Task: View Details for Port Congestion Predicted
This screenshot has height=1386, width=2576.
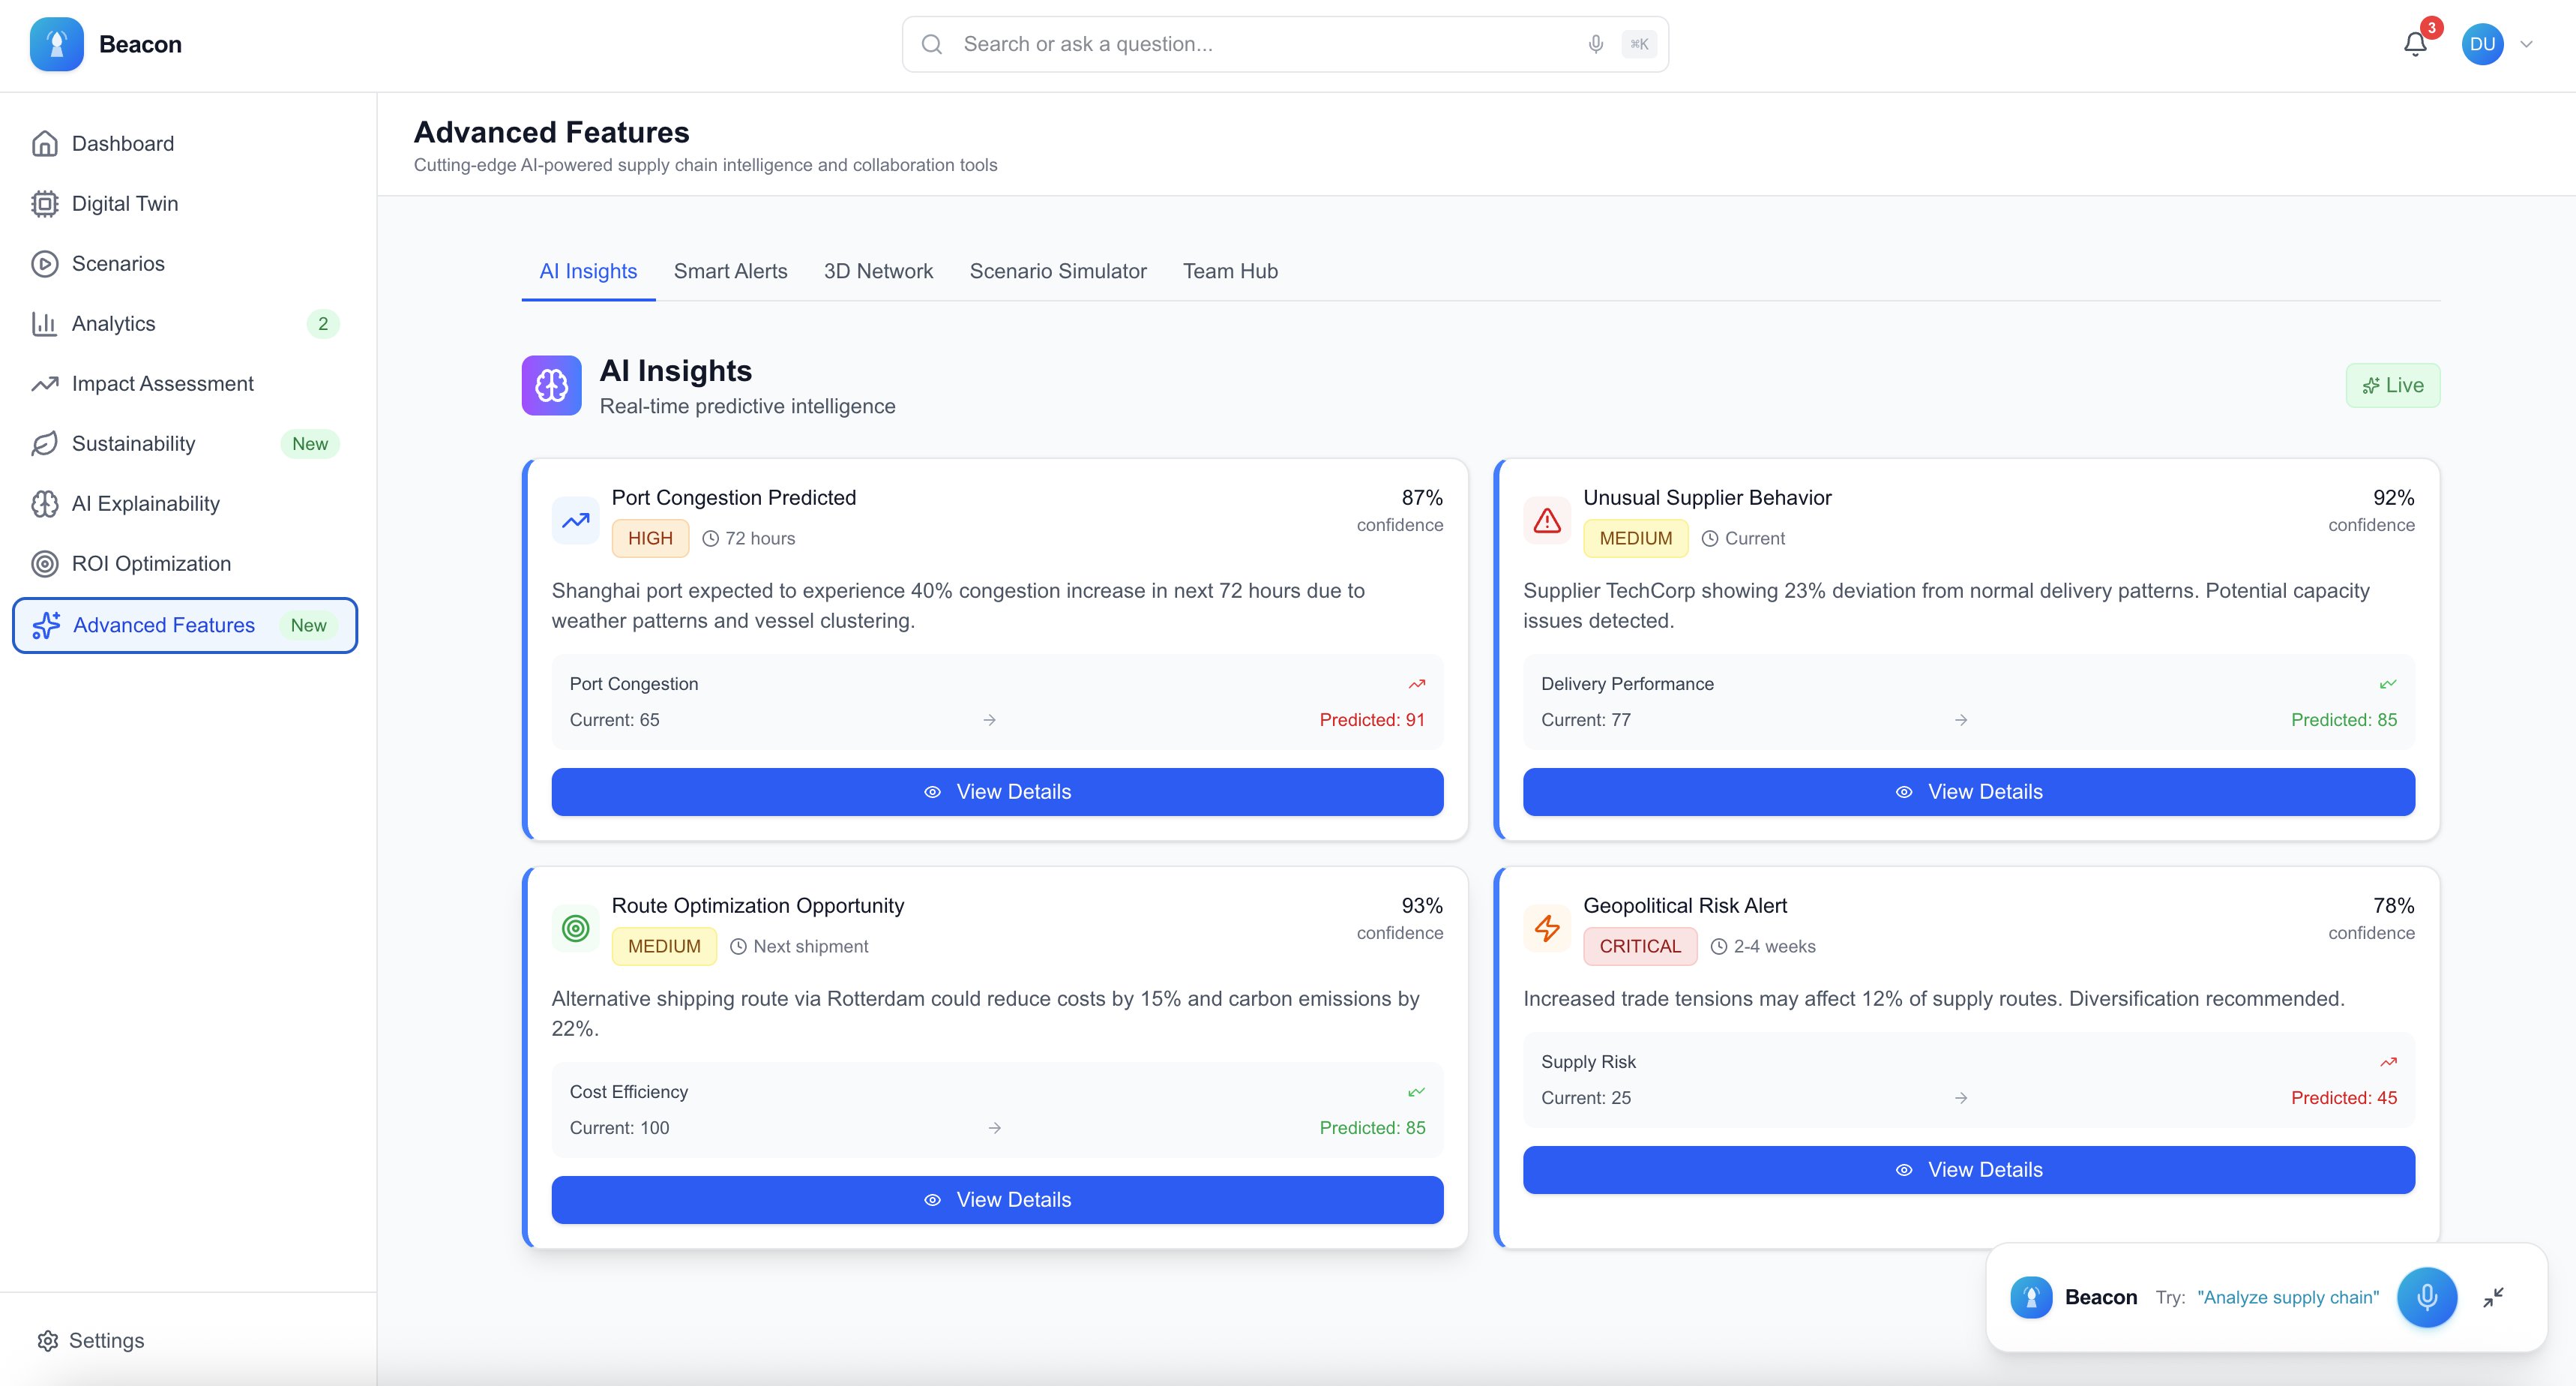Action: click(996, 791)
